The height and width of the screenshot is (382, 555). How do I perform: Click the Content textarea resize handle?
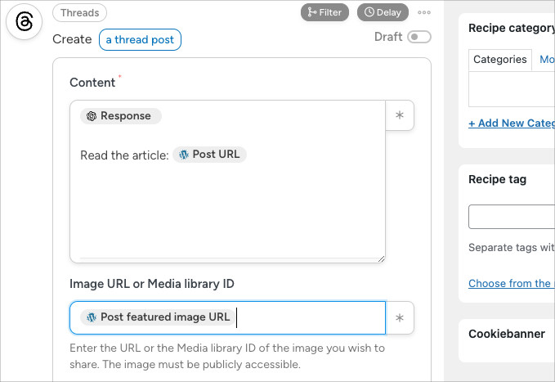pos(380,258)
